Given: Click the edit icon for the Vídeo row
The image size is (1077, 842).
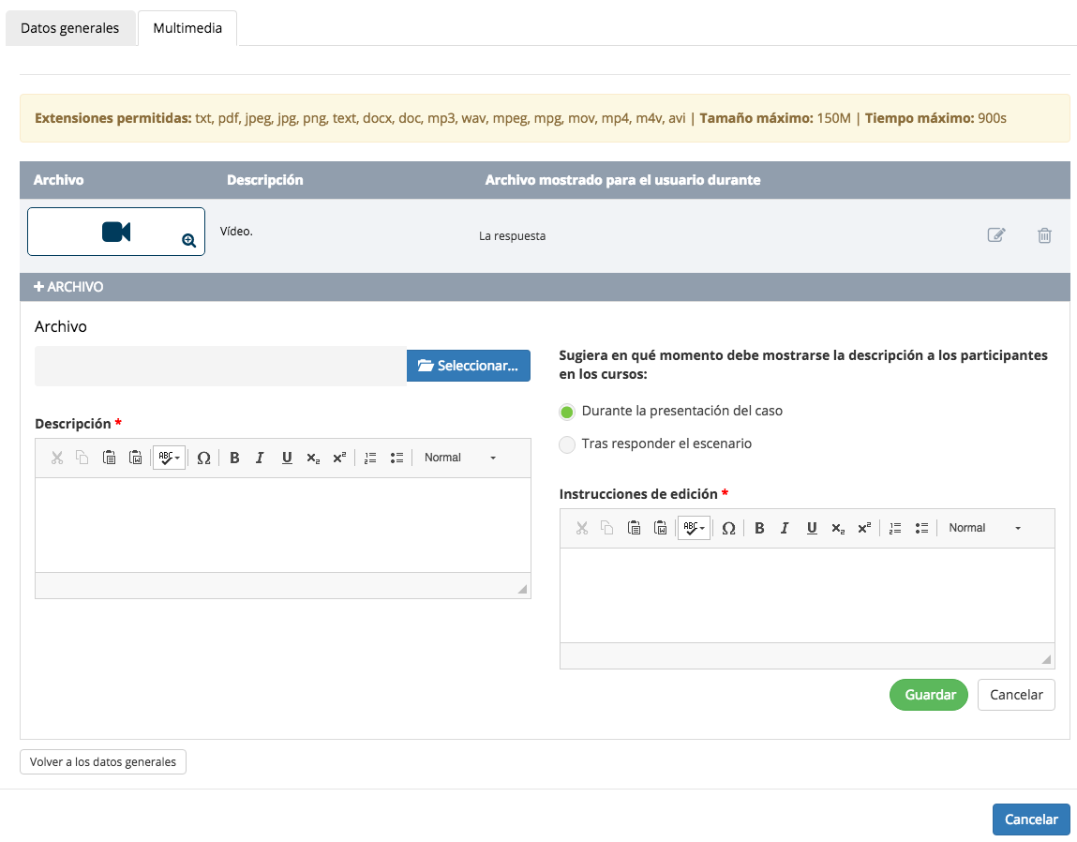Looking at the screenshot, I should coord(996,235).
